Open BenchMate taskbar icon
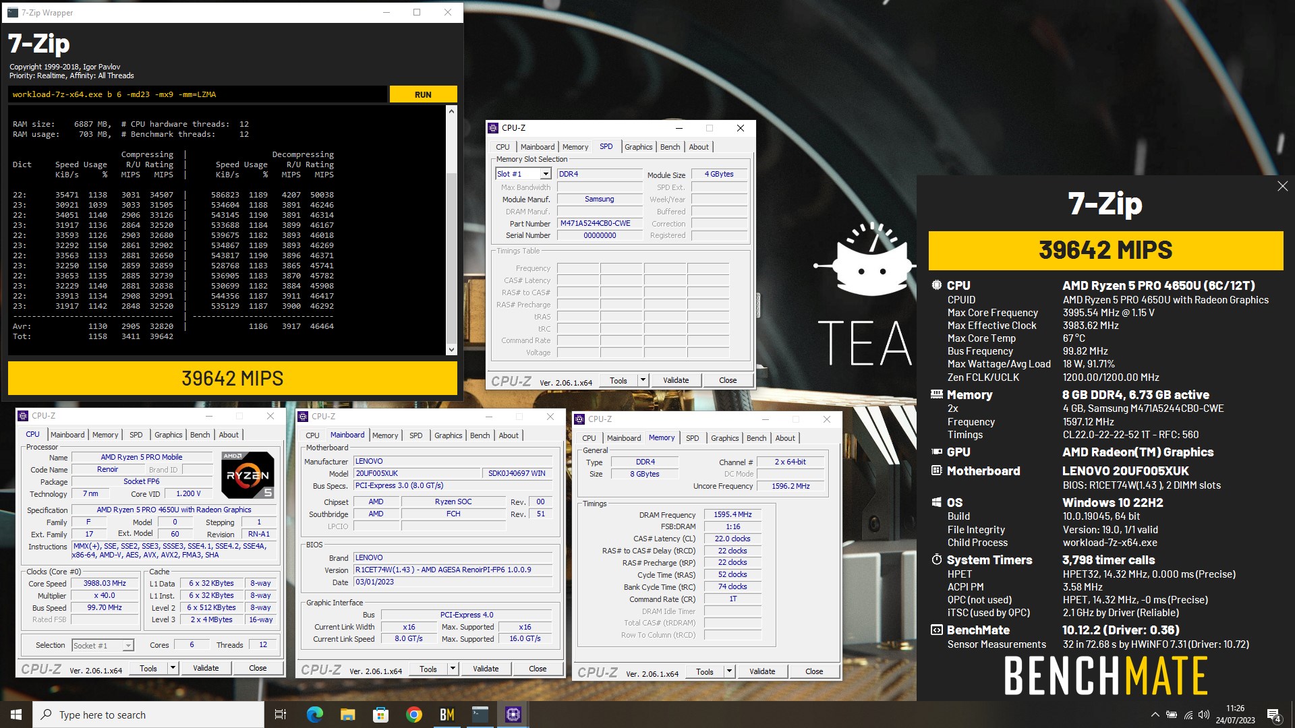 tap(447, 715)
